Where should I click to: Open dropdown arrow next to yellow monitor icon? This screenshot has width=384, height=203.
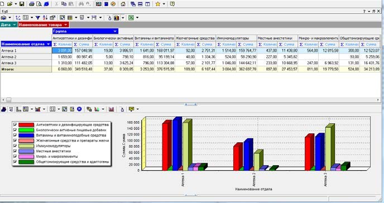(x=137, y=109)
